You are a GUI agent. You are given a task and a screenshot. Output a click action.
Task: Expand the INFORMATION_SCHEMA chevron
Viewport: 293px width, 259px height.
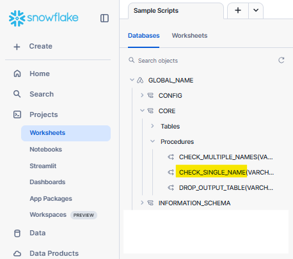[142, 203]
